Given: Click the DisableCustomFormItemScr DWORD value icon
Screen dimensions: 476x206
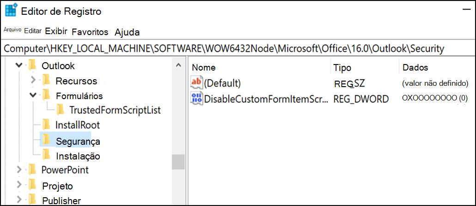Looking at the screenshot, I should coord(196,98).
